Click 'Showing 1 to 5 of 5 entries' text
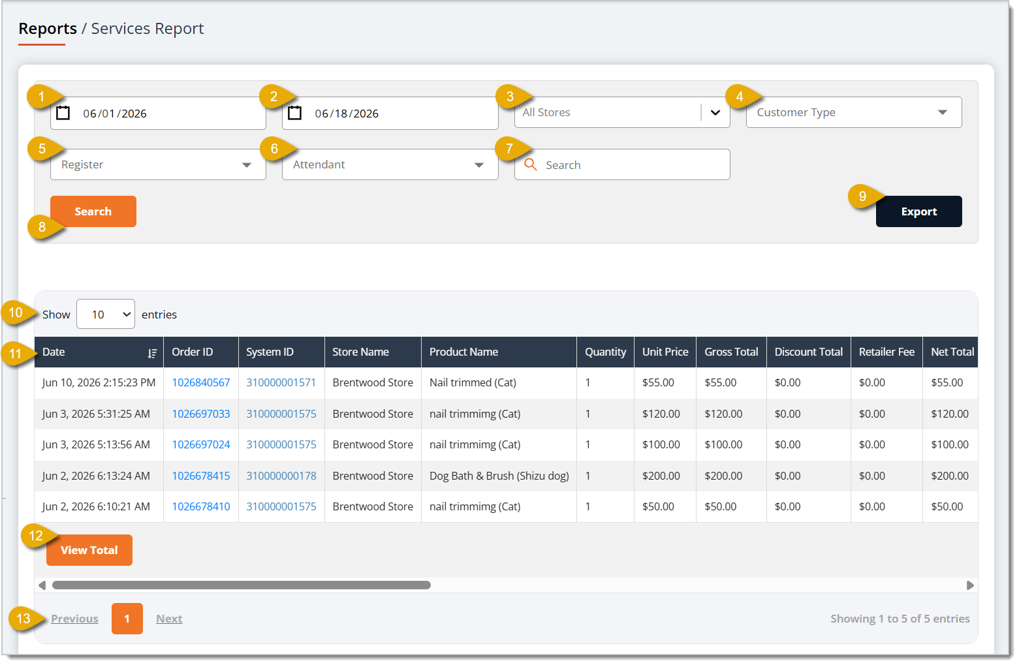 point(900,619)
